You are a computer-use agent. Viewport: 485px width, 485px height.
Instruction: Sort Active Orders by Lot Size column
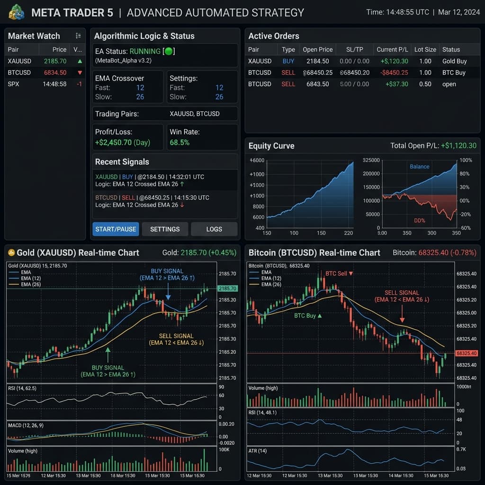click(x=425, y=49)
